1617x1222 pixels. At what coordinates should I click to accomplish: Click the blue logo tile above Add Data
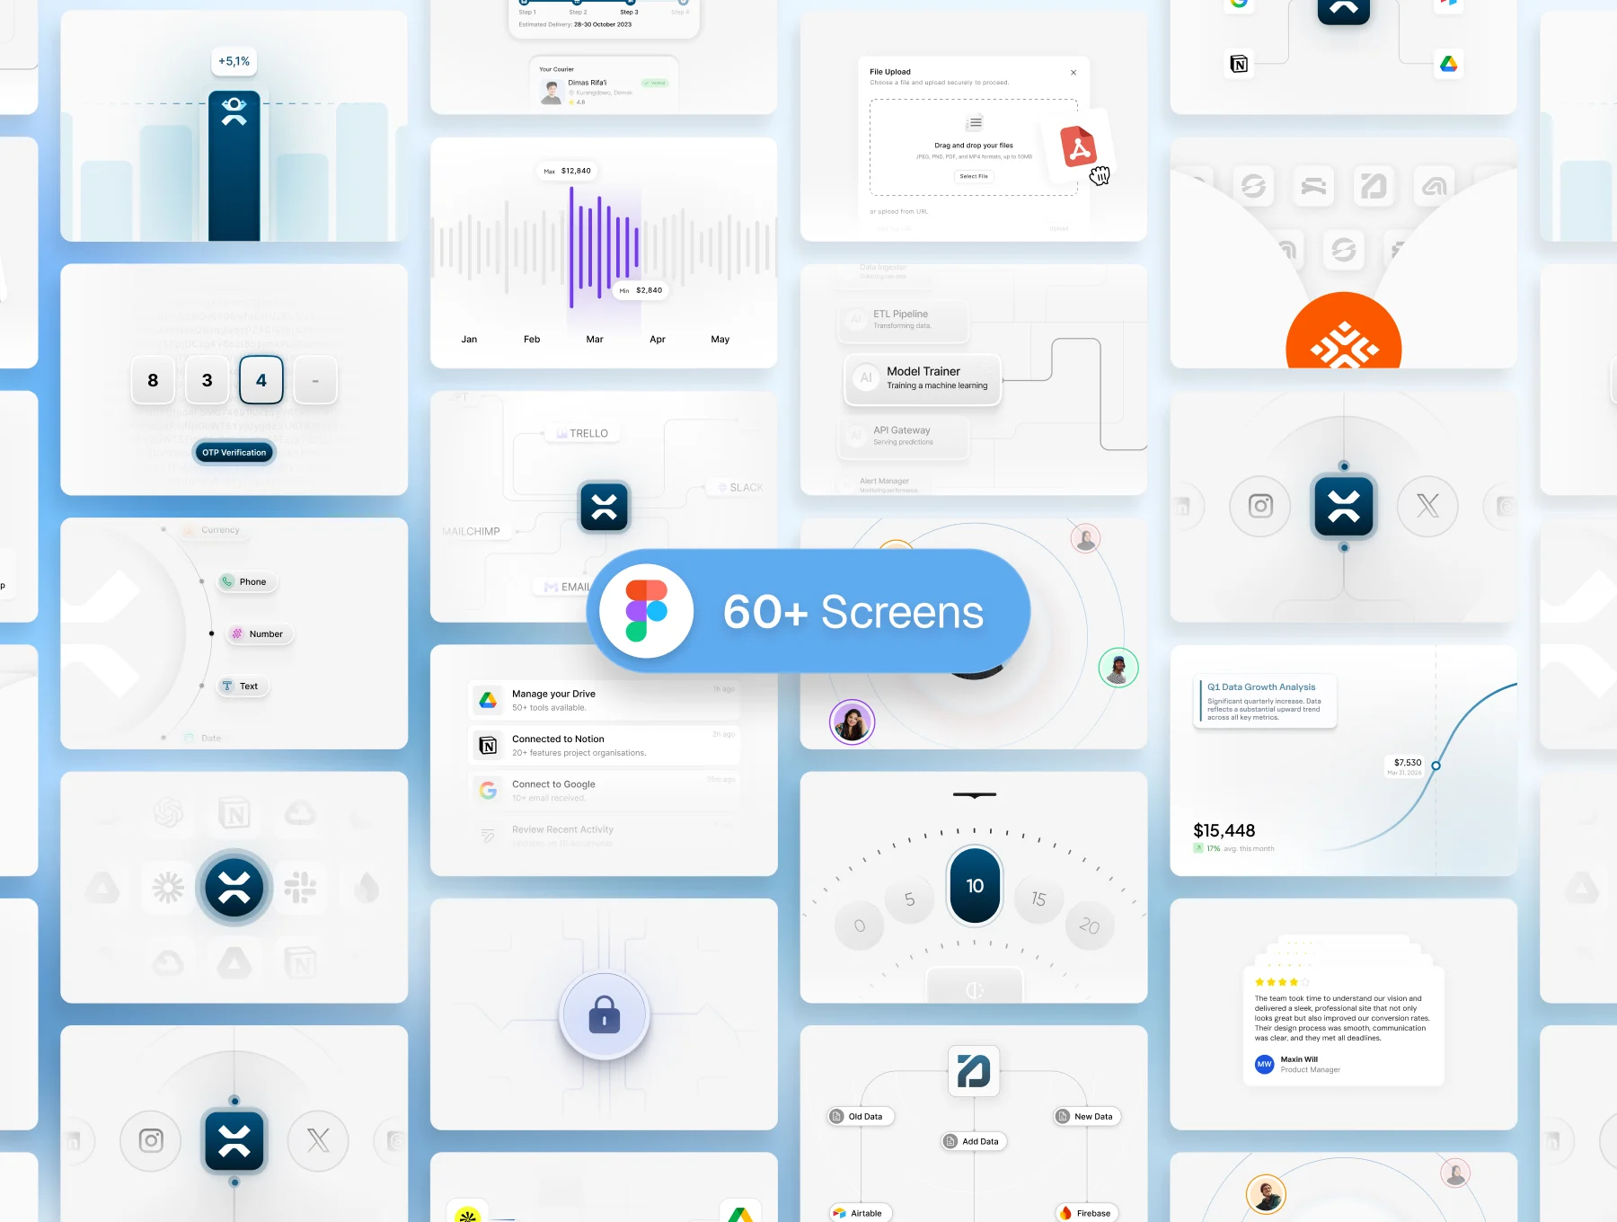point(974,1071)
